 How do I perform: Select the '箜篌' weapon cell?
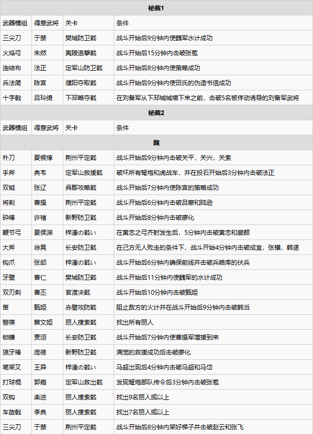[x=16, y=322]
